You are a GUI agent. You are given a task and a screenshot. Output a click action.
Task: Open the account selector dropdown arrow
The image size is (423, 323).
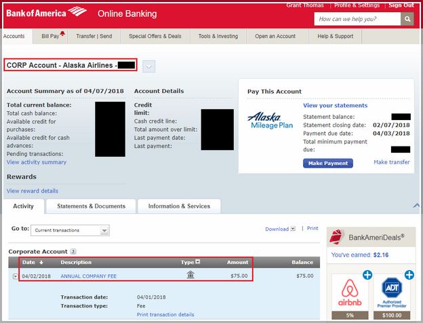149,66
